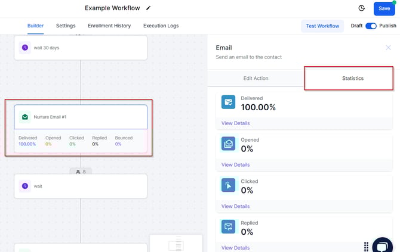The width and height of the screenshot is (400, 252).
Task: Select the Statistics tab
Action: [352, 78]
